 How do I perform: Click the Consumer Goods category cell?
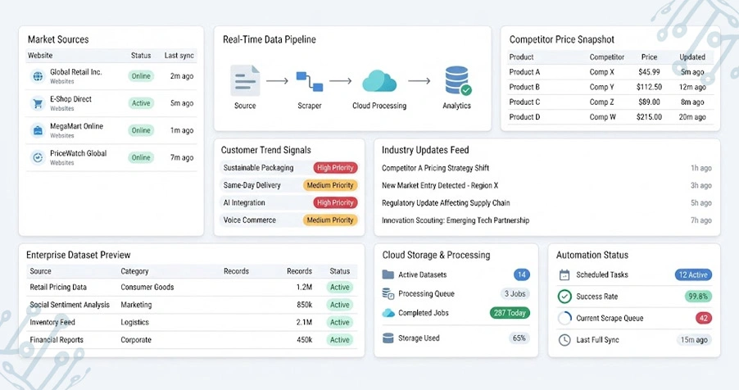point(147,288)
